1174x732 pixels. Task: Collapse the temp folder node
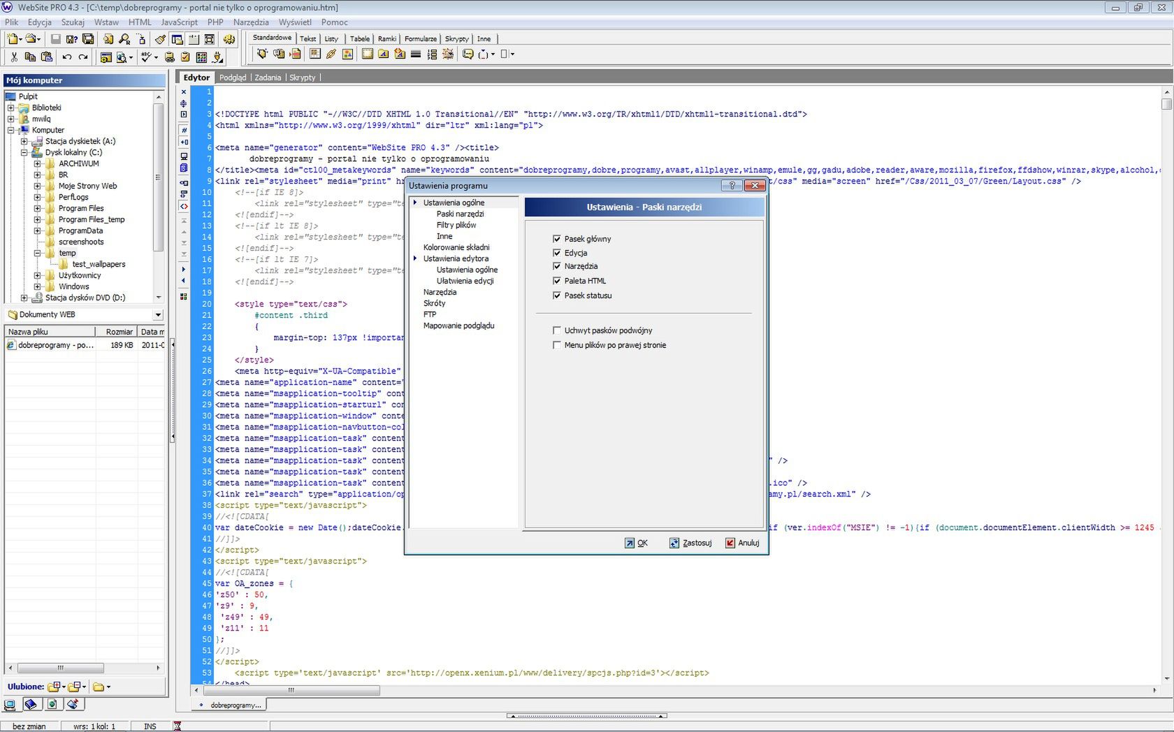click(38, 253)
